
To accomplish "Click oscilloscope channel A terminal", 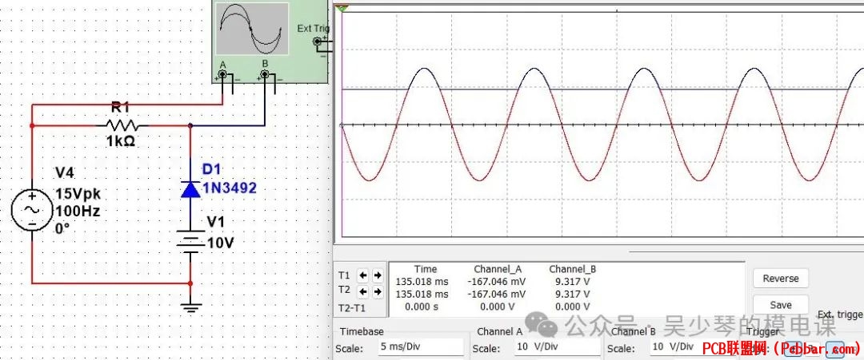I will pos(222,75).
